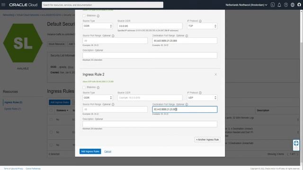Viewport: 303px width, 170px height.
Task: Open the Ingress Rules resource tab
Action: click(13, 102)
